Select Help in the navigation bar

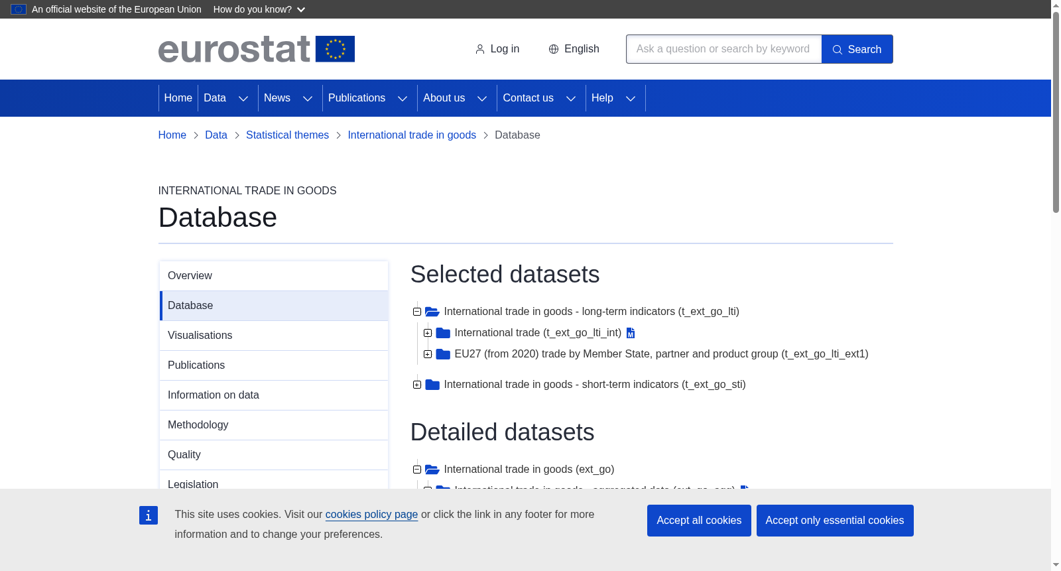point(602,98)
